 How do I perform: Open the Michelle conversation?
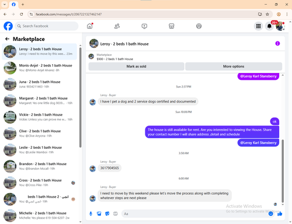pyautogui.click(x=39, y=215)
